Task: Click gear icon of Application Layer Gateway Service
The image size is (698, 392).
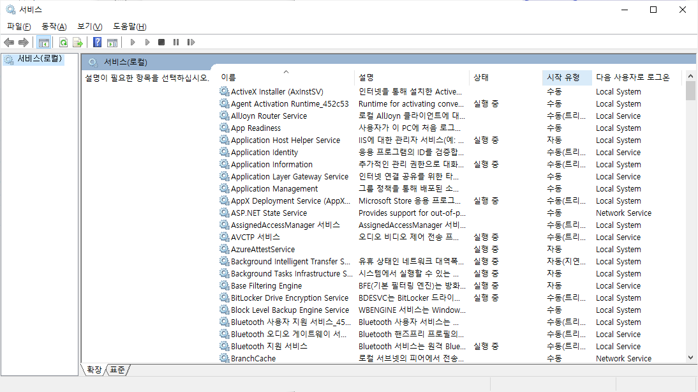Action: [x=225, y=176]
